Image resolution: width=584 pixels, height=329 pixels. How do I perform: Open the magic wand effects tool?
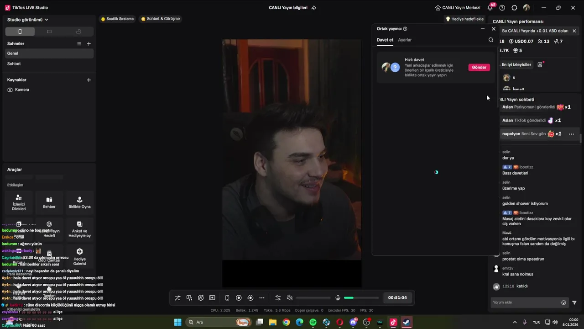177,298
